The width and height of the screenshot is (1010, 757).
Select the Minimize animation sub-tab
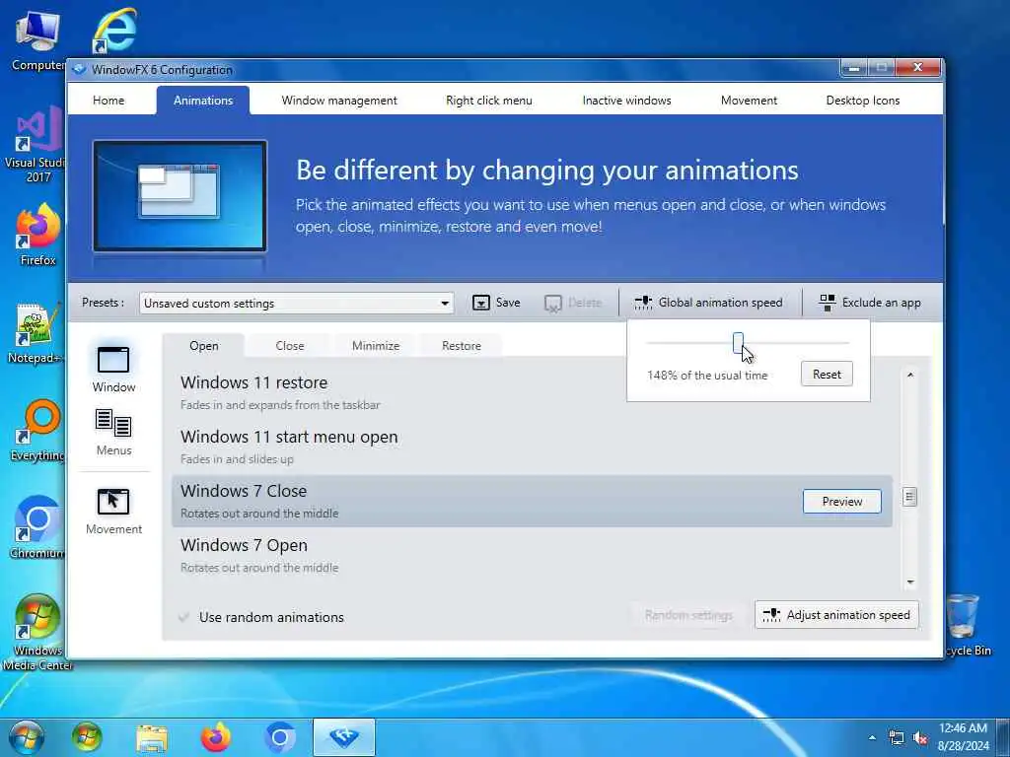pyautogui.click(x=376, y=346)
